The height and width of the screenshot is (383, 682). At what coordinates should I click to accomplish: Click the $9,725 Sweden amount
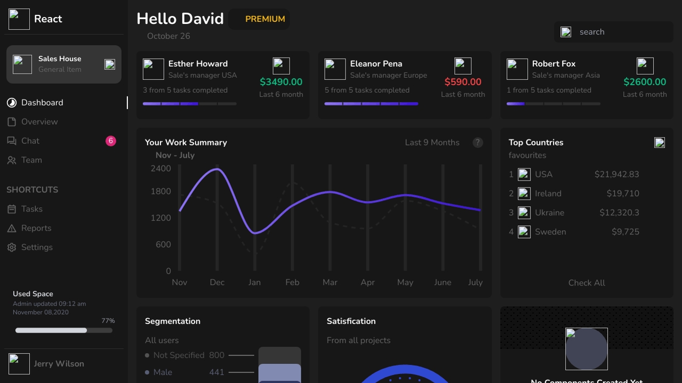tap(625, 232)
